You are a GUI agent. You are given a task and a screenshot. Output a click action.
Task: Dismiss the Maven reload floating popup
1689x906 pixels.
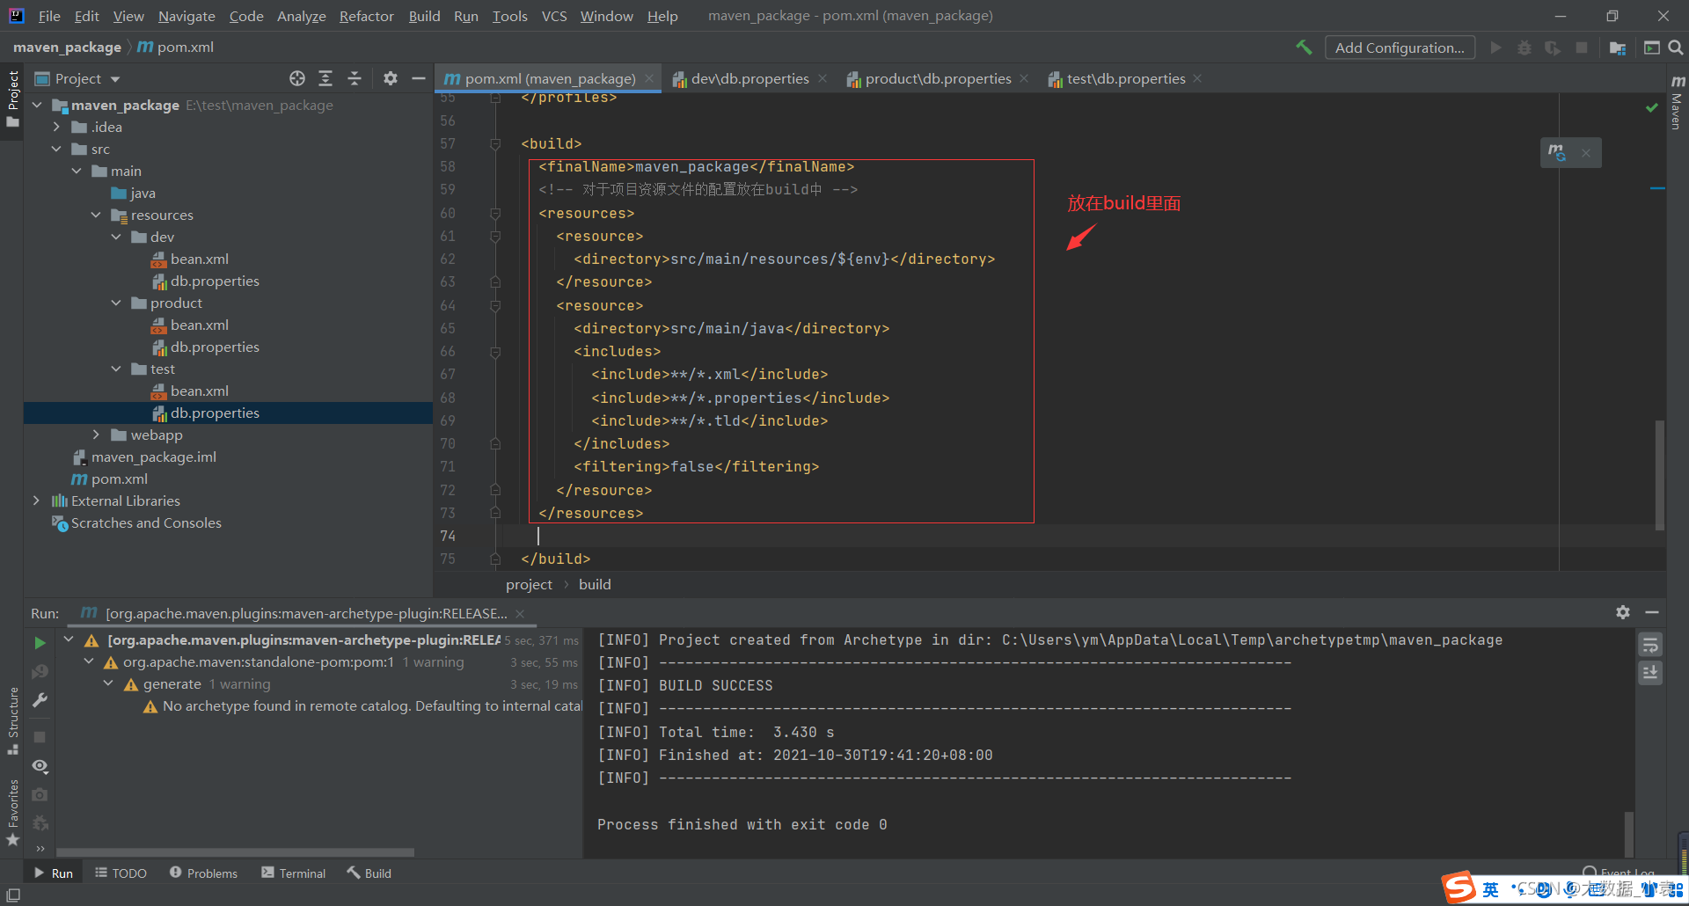[x=1586, y=153]
